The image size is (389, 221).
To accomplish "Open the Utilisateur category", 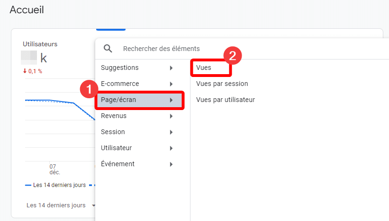I will click(116, 148).
